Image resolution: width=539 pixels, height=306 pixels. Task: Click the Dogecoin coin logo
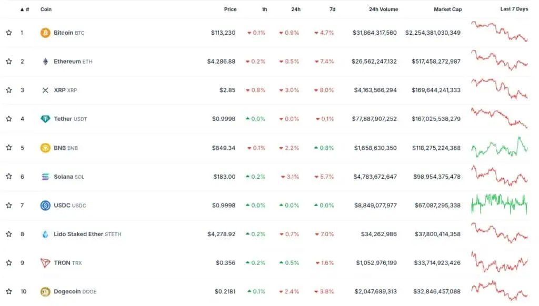[x=45, y=292]
